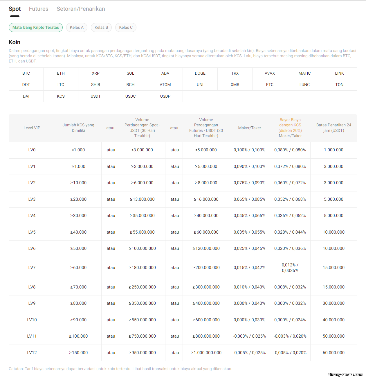
Task: Click the MATIC coin cell
Action: tap(305, 73)
